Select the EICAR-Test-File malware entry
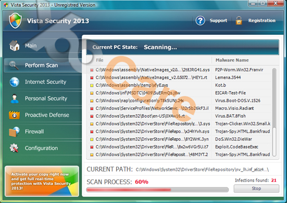Image resolution: width=287 pixels, height=203 pixels. coord(230,93)
